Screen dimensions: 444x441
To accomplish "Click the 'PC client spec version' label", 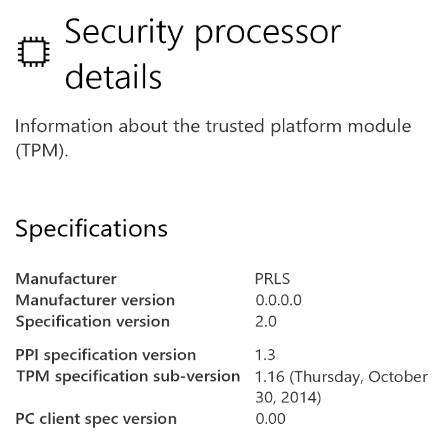I will (x=96, y=419).
